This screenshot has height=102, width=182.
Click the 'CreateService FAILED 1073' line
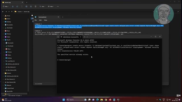click(x=71, y=51)
